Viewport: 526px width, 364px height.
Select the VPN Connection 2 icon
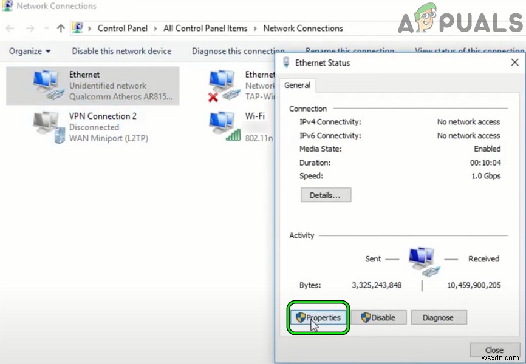pyautogui.click(x=47, y=127)
